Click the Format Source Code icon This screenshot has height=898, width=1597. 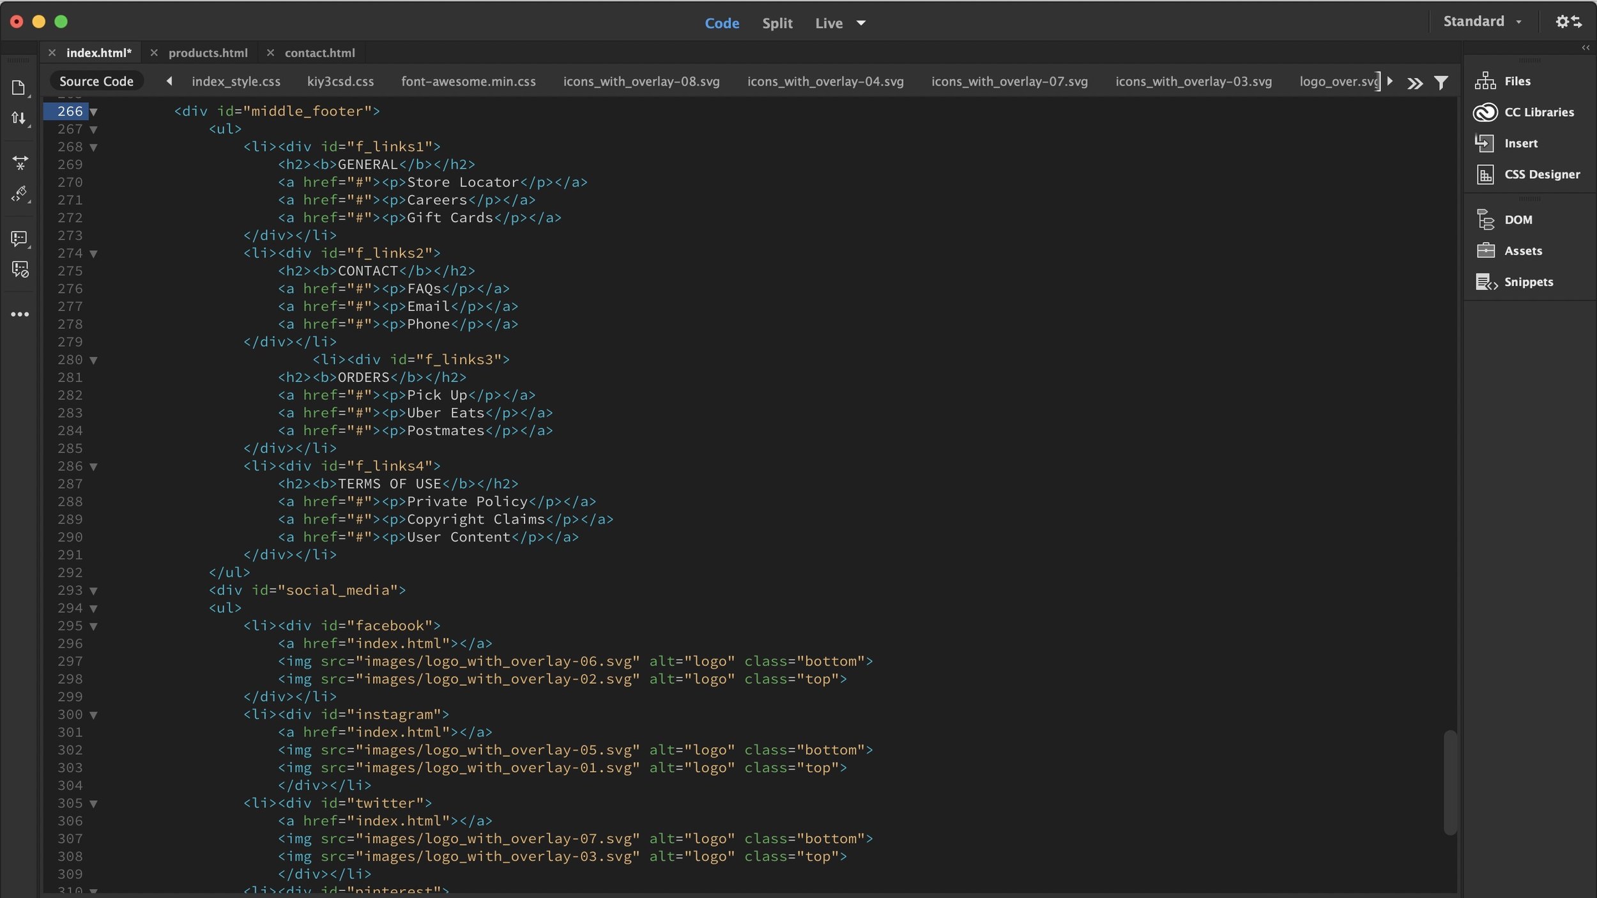pyautogui.click(x=20, y=194)
